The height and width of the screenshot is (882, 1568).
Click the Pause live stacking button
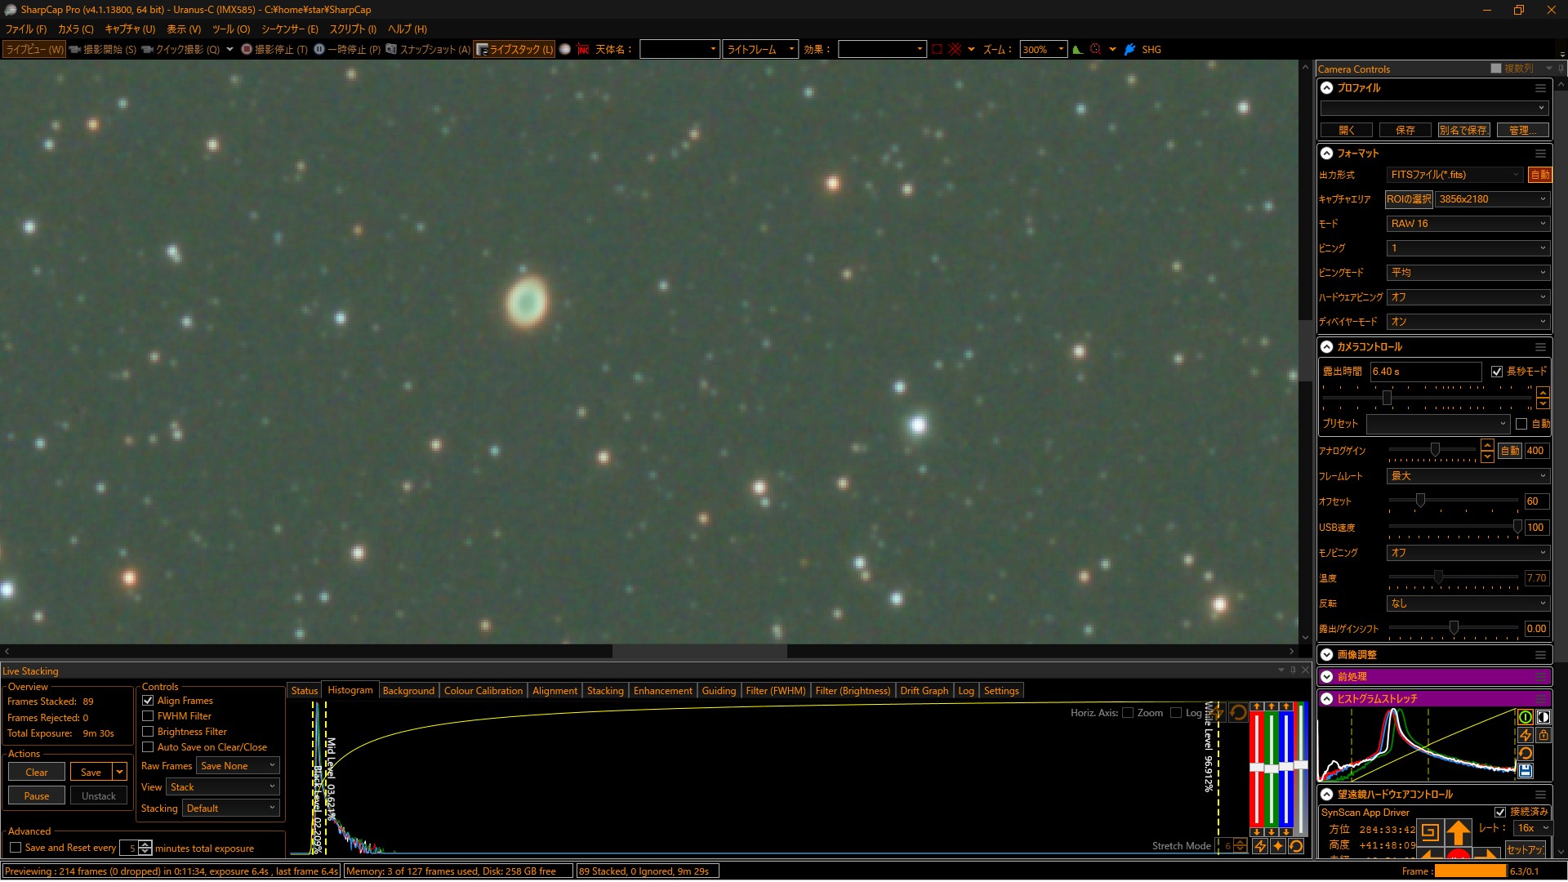37,796
